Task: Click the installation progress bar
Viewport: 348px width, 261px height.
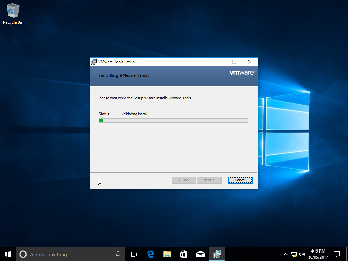Action: point(173,120)
